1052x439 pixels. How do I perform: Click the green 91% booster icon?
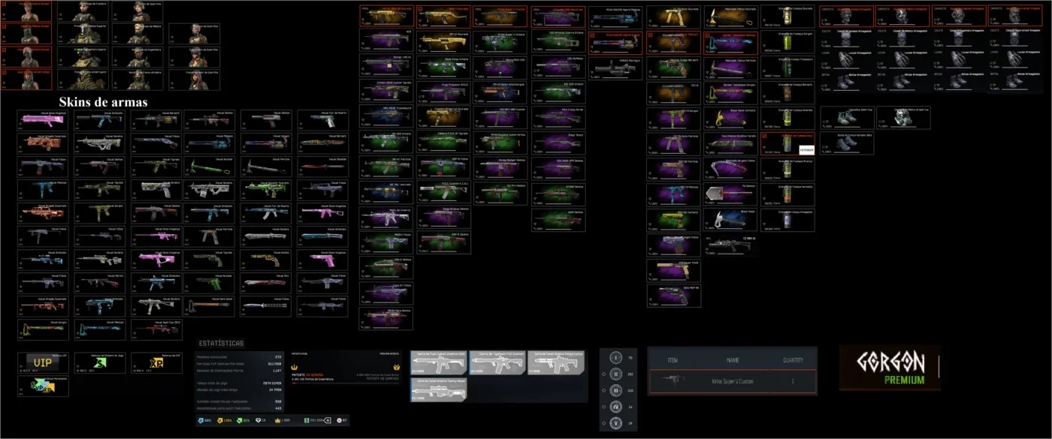[x=239, y=420]
